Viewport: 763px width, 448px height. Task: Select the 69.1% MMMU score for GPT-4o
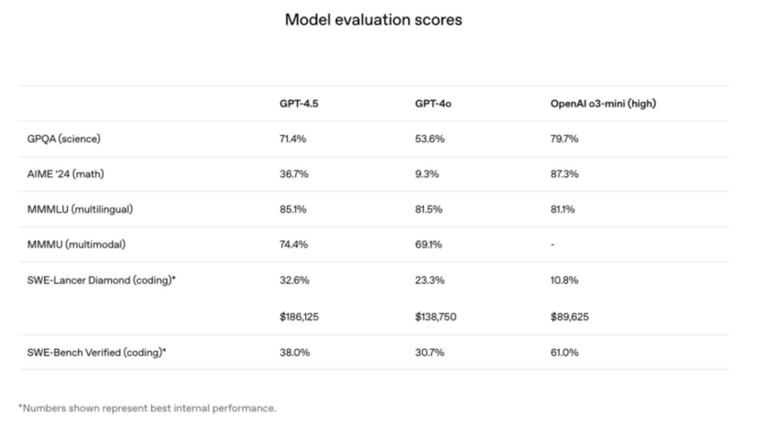[428, 244]
